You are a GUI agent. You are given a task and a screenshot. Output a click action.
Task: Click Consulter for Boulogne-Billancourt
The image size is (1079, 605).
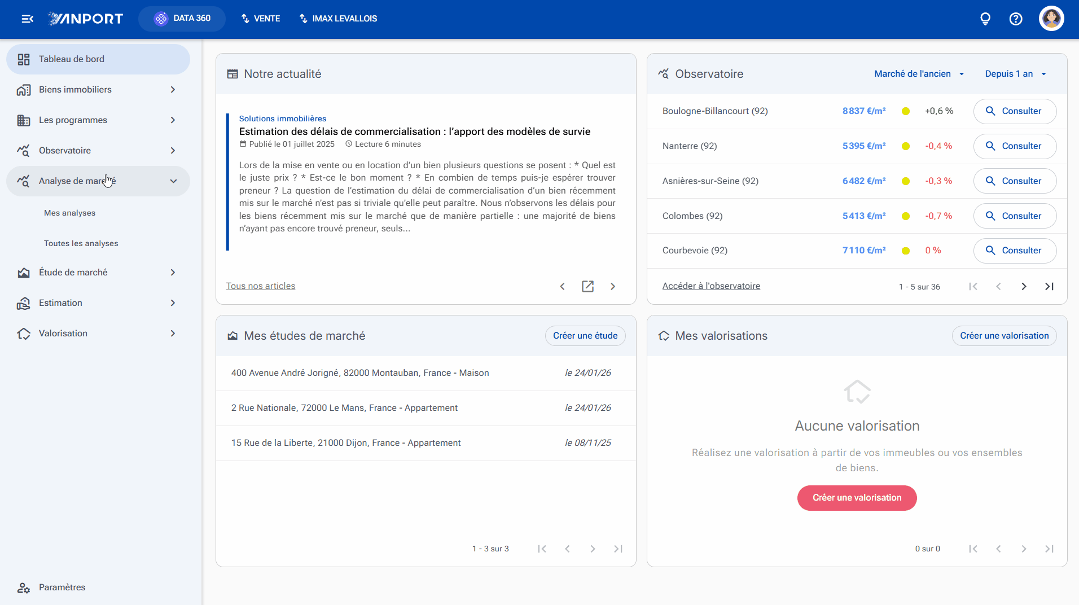click(x=1015, y=111)
